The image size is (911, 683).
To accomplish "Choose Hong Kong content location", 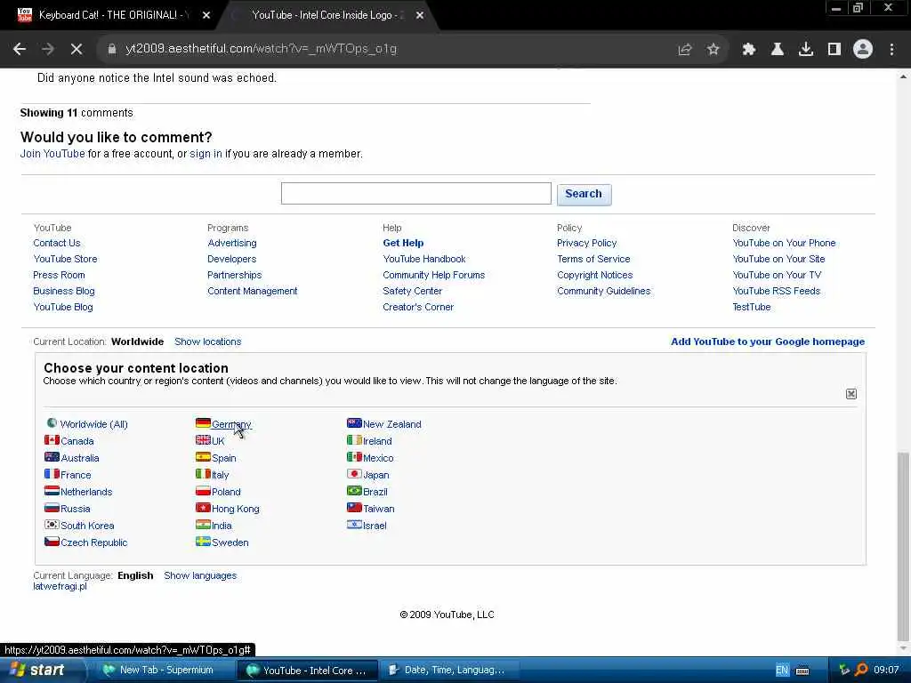I will tap(235, 509).
